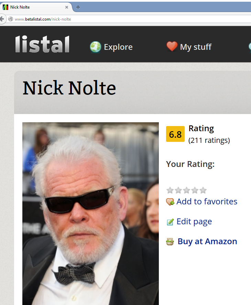Rate five stars in Your Rating

[x=203, y=190]
